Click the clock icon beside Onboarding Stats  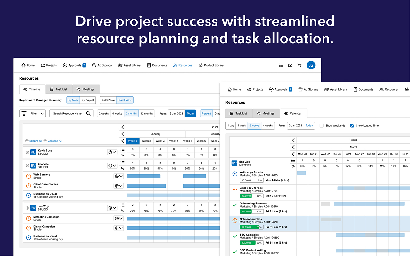pyautogui.click(x=235, y=220)
